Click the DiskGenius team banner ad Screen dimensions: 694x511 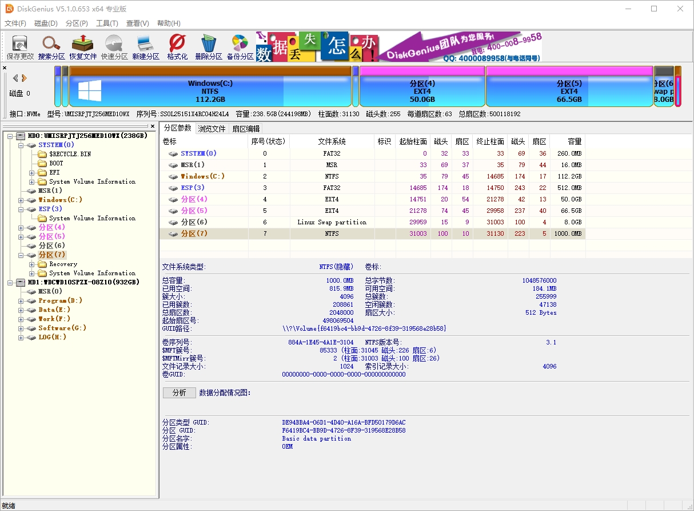tap(399, 46)
